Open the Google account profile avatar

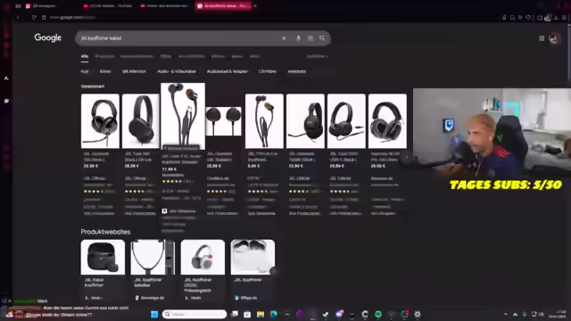(x=554, y=38)
